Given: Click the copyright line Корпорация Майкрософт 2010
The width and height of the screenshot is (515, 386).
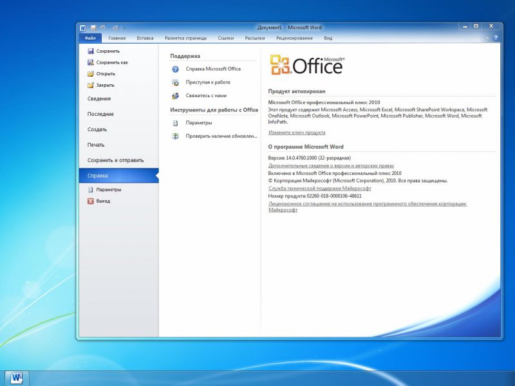Looking at the screenshot, I should 358,181.
